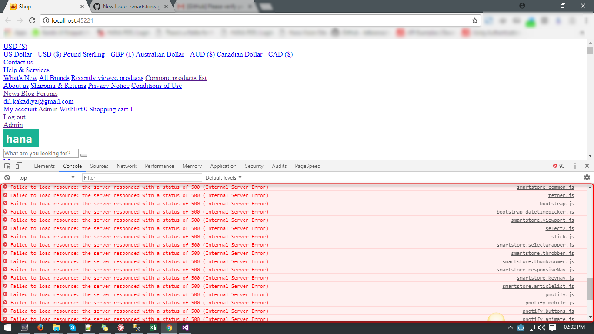Reload the localhost page
Screen dimensions: 594x334
pos(32,20)
